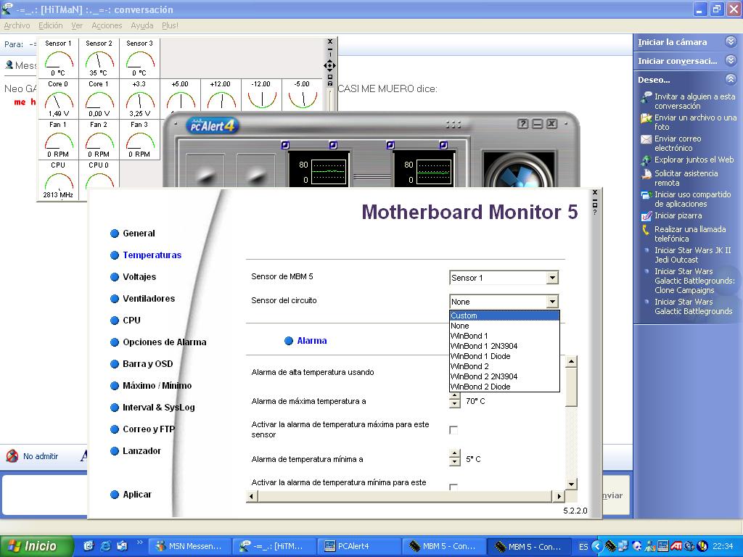Viewport: 743px width, 557px height.
Task: Select WinBond 2 Diode option
Action: click(504, 387)
